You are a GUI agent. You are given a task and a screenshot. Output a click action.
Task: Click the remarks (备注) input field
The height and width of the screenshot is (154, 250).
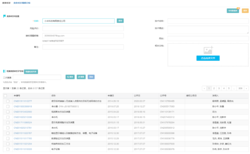pos(83,47)
